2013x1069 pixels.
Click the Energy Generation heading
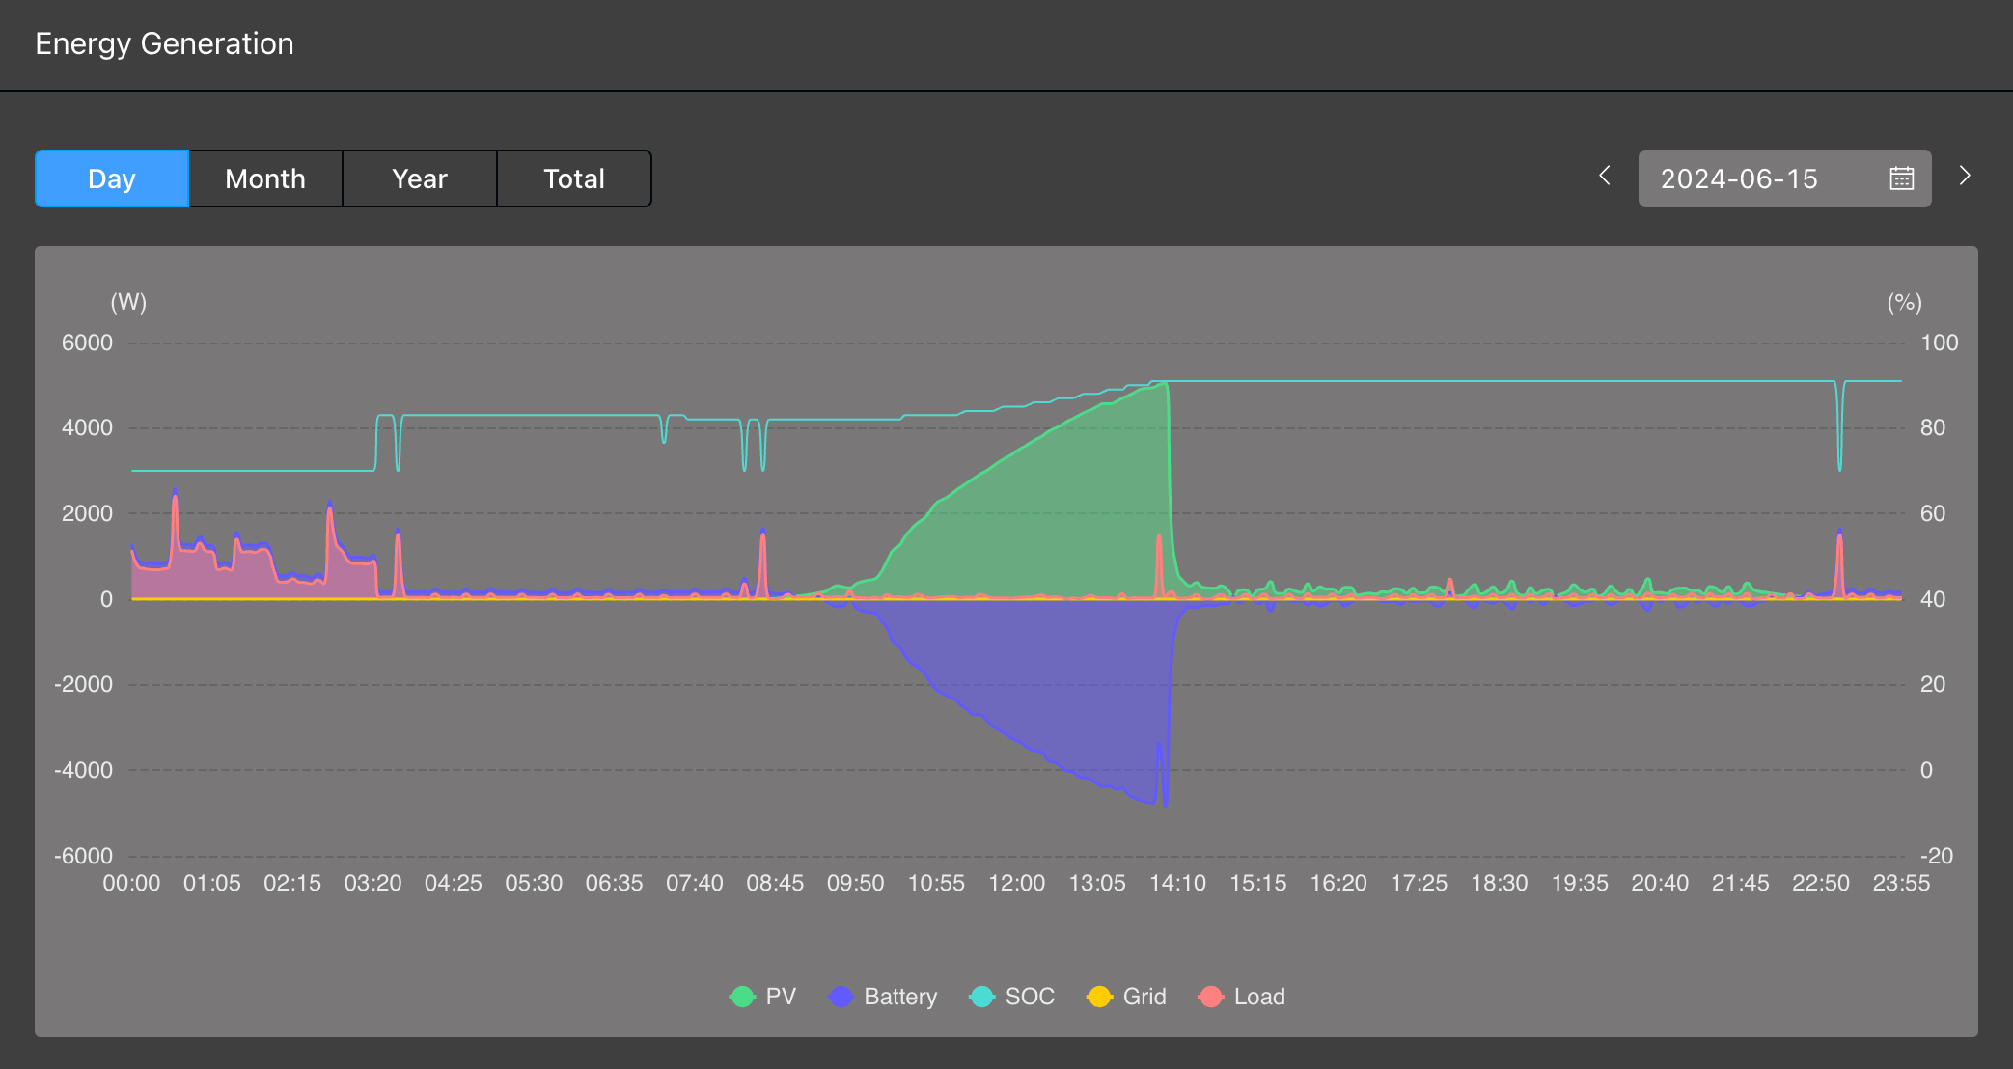164,43
